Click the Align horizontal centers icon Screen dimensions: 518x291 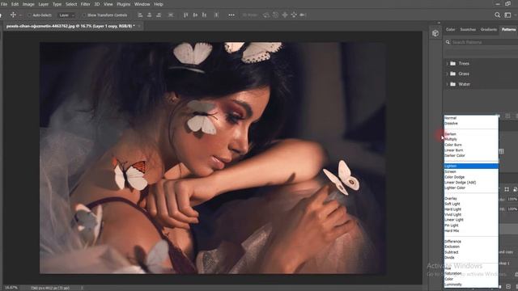click(x=149, y=15)
